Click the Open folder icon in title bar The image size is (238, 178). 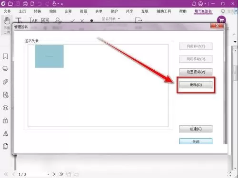(x=10, y=3)
